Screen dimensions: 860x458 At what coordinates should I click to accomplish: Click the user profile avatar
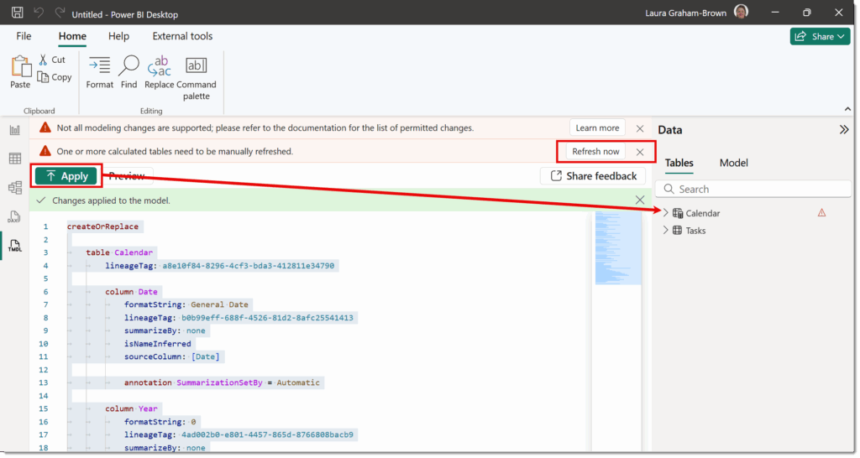coord(741,12)
